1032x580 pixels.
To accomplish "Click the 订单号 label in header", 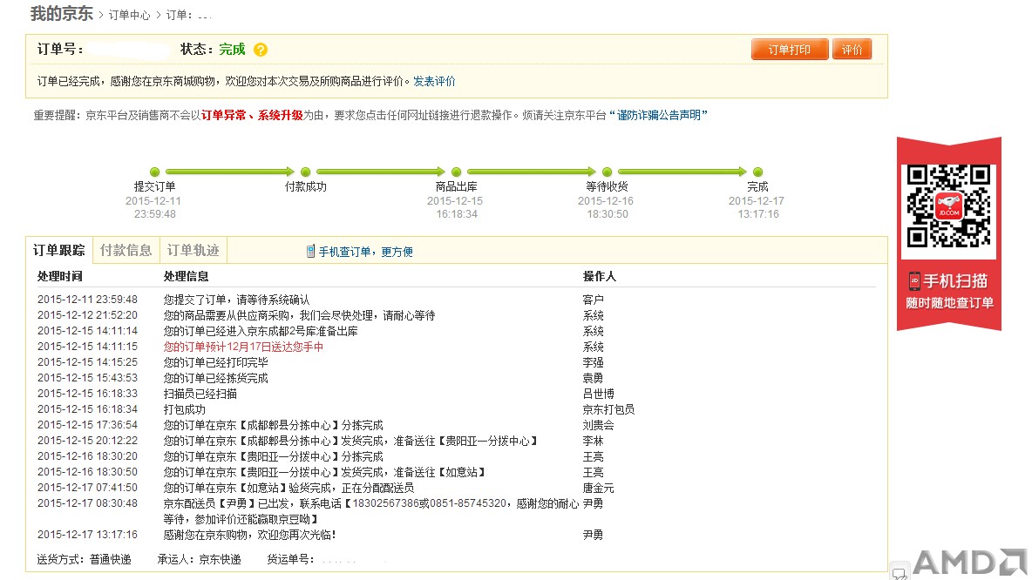I will point(60,50).
